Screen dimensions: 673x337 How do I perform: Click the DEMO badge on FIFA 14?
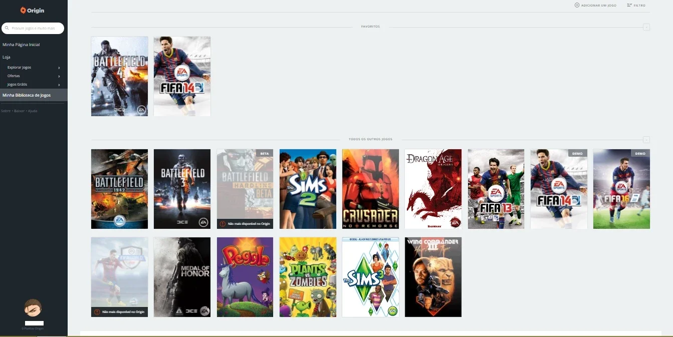pyautogui.click(x=577, y=153)
